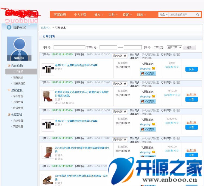
Task: Open the 所有订单 order status dropdown
Action: click(x=174, y=48)
